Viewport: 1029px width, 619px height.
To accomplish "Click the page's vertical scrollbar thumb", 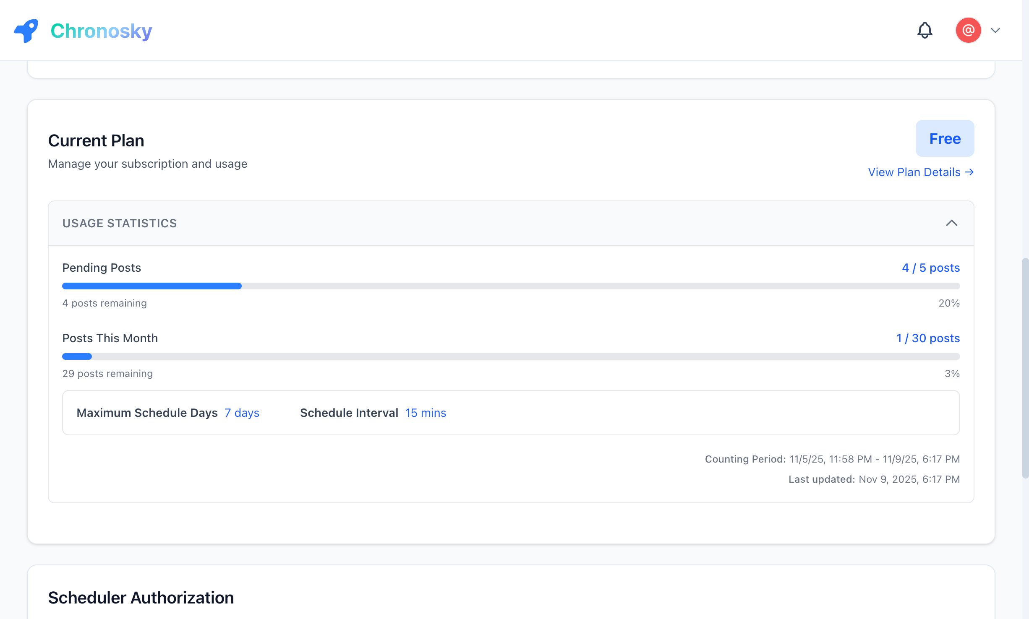I will (x=1025, y=369).
